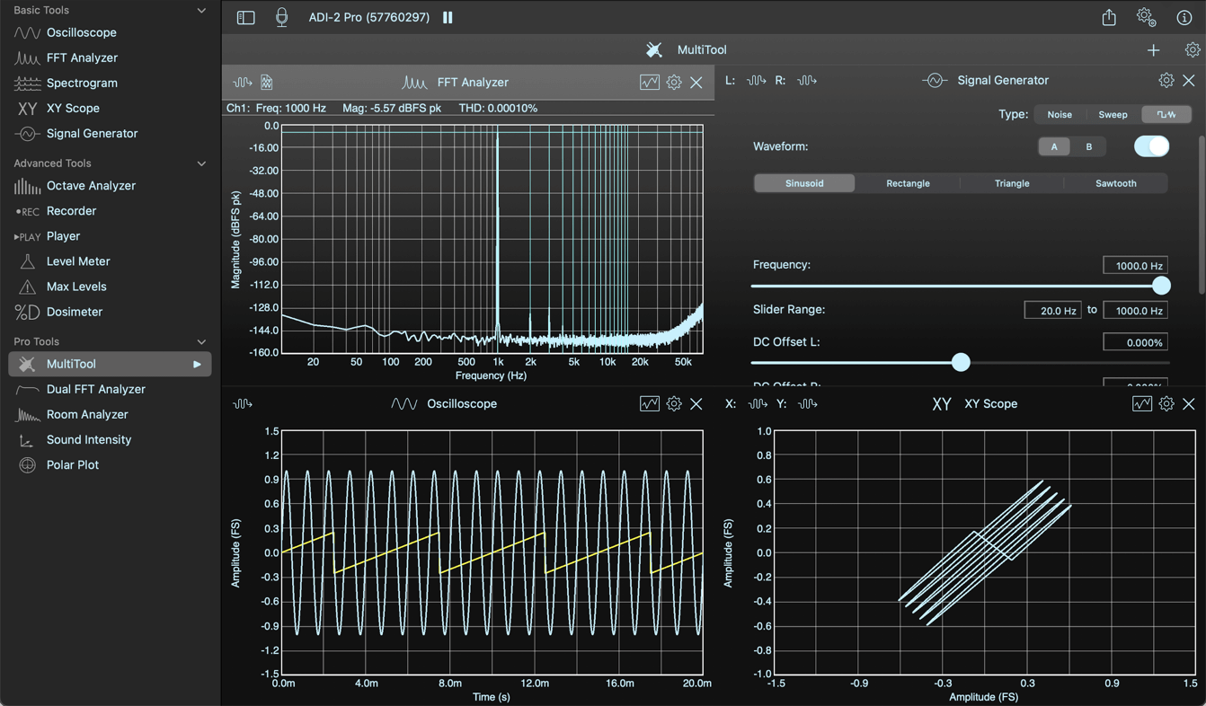Open the audio device settings gear
Viewport: 1206px width, 706px height.
tap(1146, 17)
